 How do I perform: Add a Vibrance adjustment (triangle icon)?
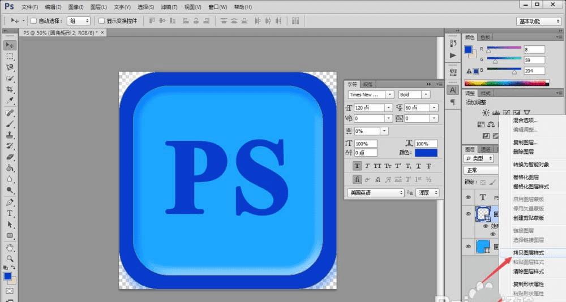tap(526, 113)
